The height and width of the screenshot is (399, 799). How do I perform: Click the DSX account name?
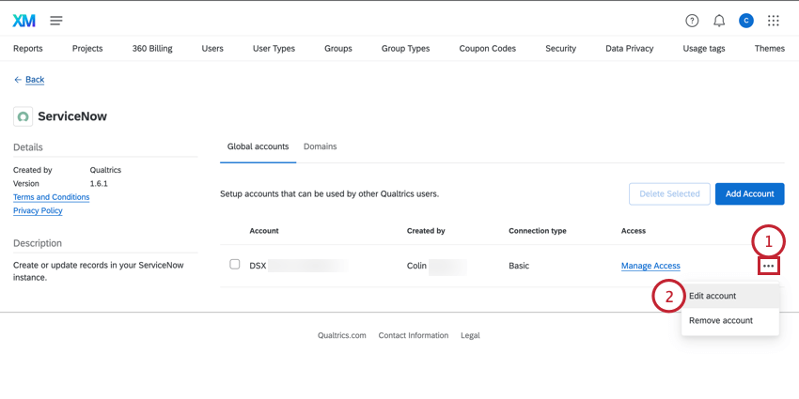[258, 266]
